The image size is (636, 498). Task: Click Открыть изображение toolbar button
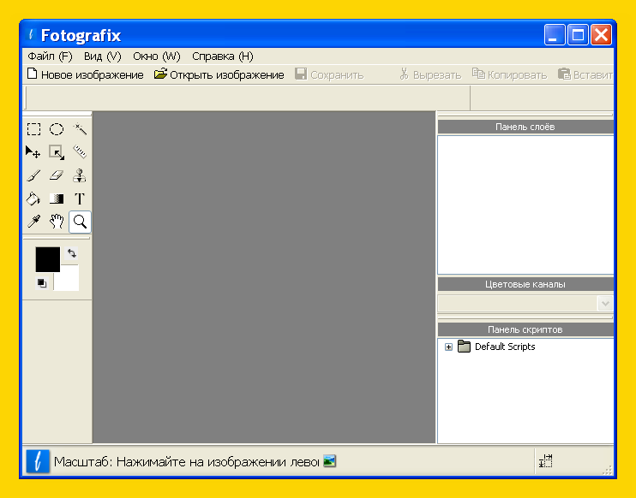click(219, 75)
